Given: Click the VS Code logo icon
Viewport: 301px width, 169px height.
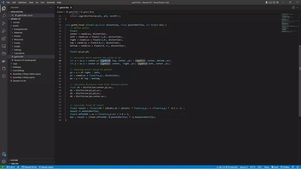Looking at the screenshot, I should tap(3, 2).
